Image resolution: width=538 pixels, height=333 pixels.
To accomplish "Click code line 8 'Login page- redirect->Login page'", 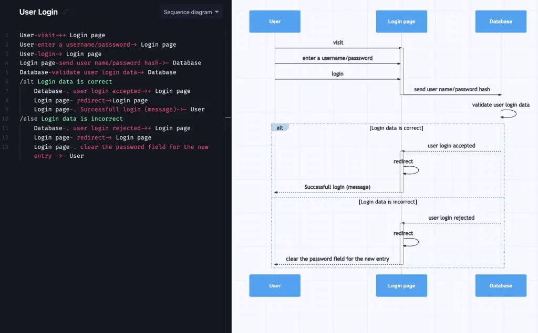I will [90, 100].
